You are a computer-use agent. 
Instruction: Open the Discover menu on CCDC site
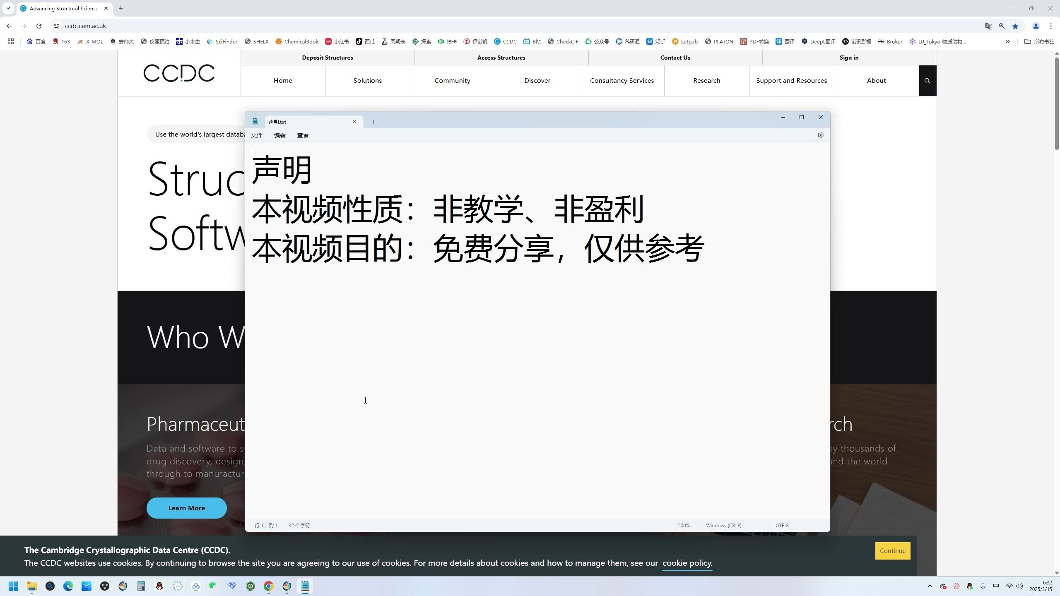coord(537,81)
